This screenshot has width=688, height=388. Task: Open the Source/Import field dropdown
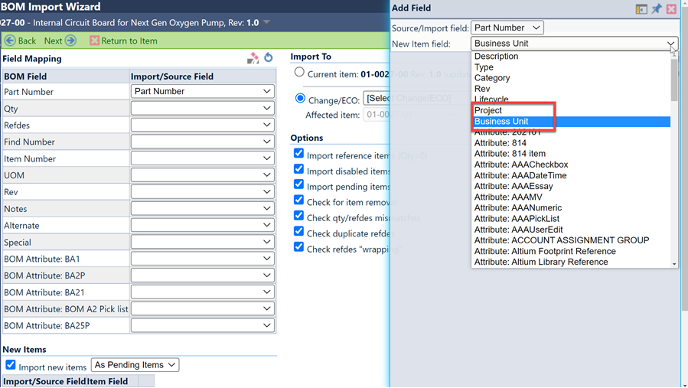[507, 28]
